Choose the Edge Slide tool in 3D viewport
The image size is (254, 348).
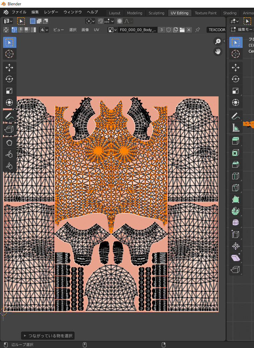[x=236, y=234]
